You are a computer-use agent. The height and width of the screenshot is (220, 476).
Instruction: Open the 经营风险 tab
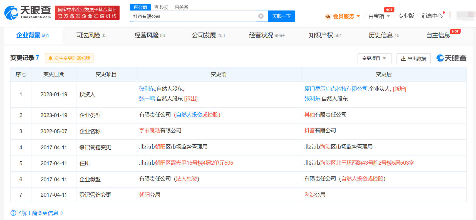150,35
